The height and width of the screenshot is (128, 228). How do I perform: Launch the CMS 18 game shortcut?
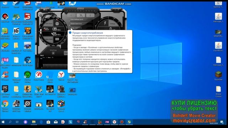(x=28, y=31)
